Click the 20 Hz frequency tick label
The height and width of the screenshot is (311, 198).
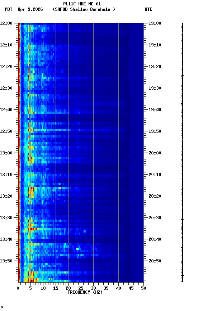point(68,288)
